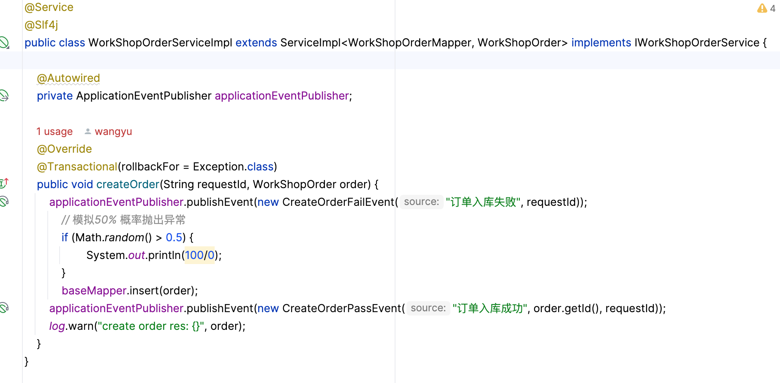Image resolution: width=780 pixels, height=383 pixels.
Task: Click the "source:" hint before "订单入库成功"
Action: (428, 308)
